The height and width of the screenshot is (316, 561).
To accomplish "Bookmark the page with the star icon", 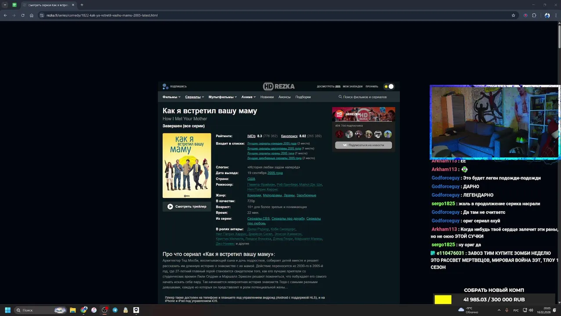I will (513, 15).
